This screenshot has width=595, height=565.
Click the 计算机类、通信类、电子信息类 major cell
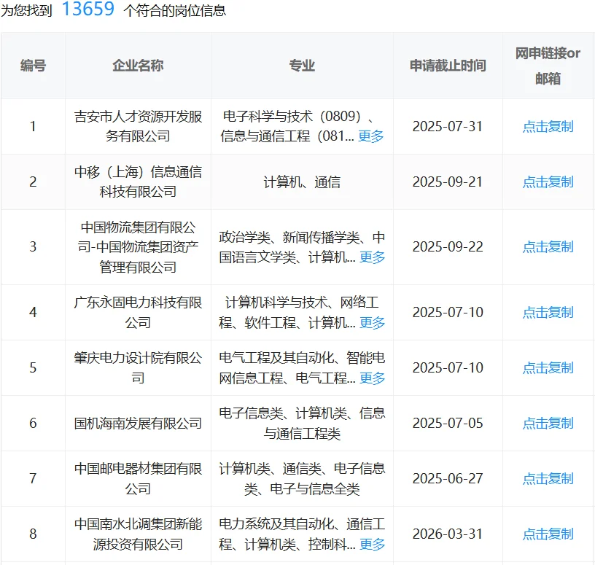pos(302,478)
